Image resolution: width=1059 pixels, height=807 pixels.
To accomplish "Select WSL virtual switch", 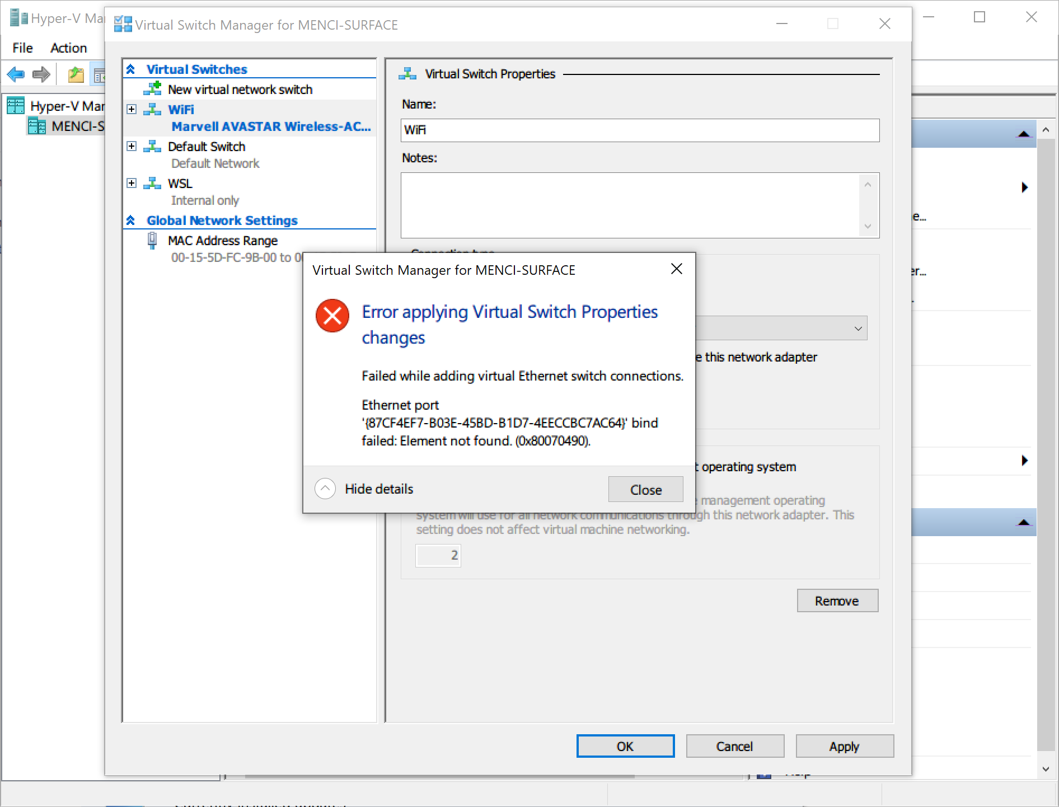I will point(180,184).
